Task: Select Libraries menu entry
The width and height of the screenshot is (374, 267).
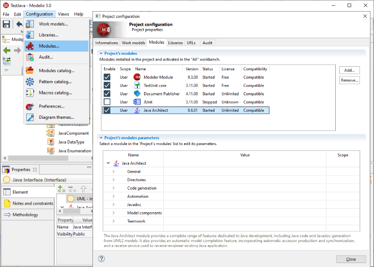Action: tap(56, 35)
